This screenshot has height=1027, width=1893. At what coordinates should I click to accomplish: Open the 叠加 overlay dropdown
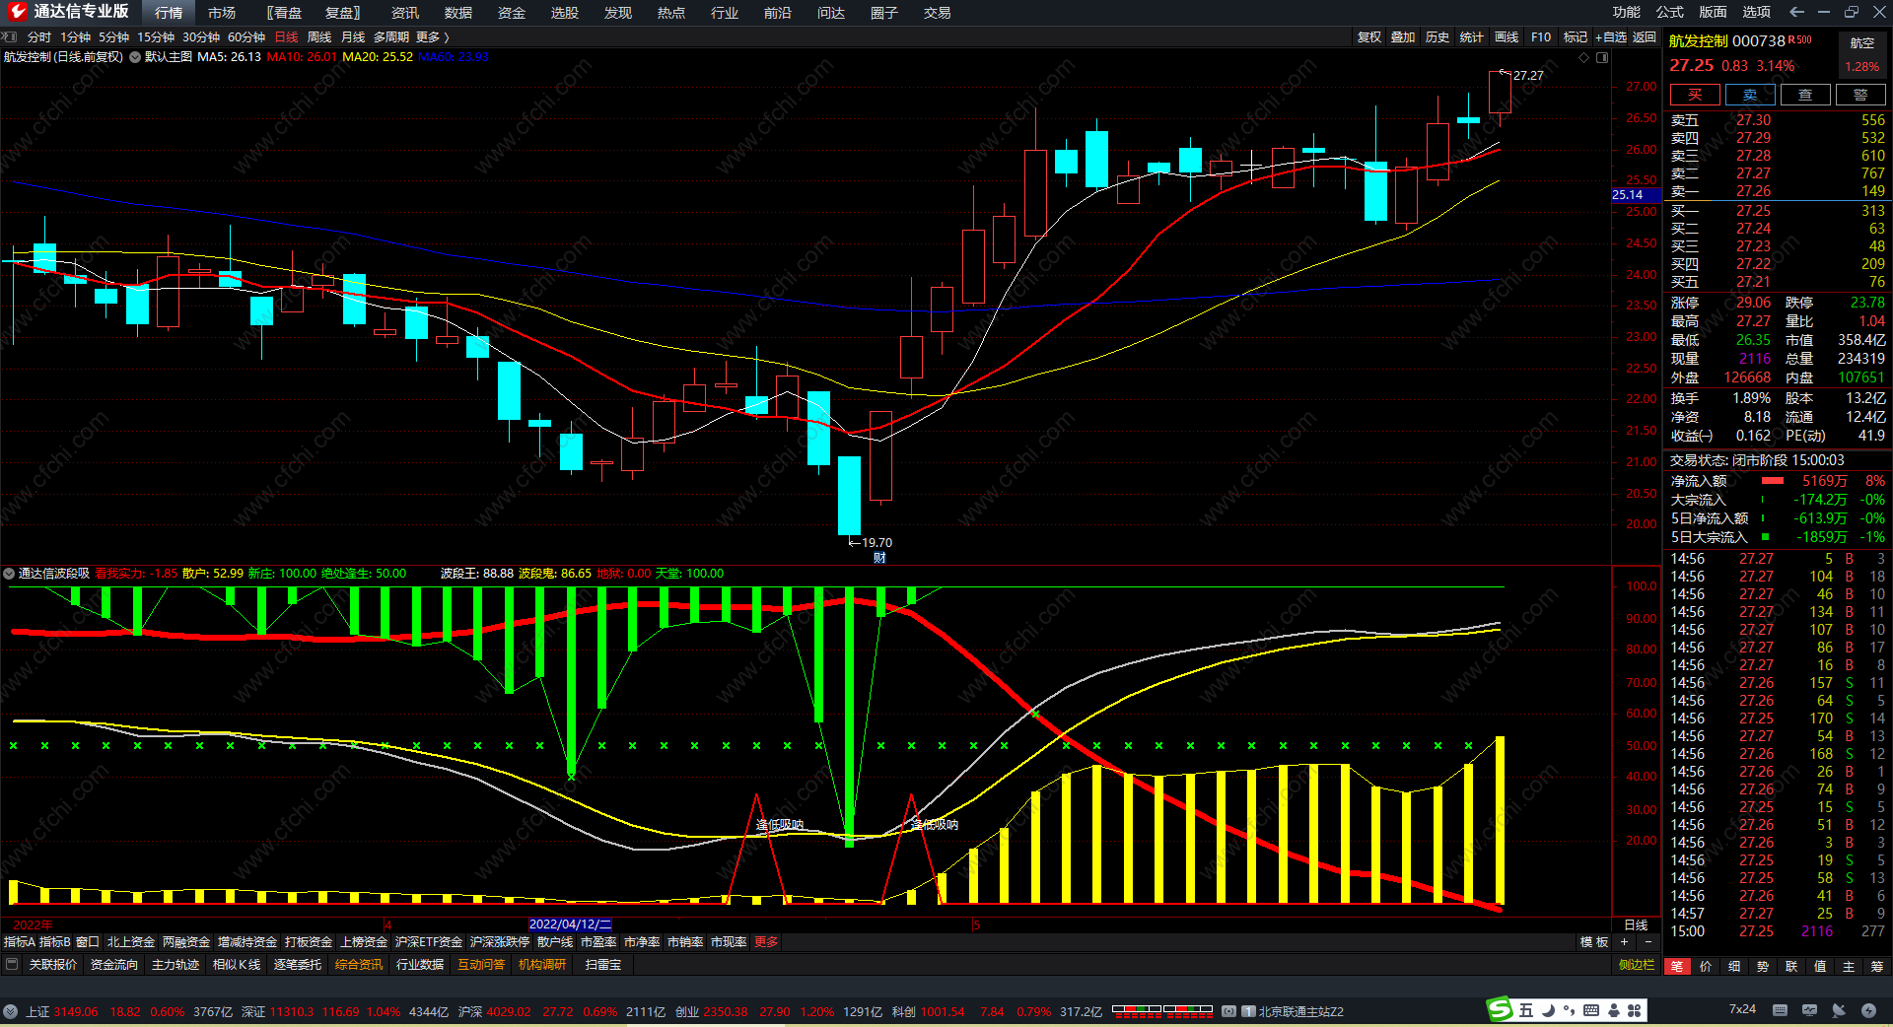point(1403,36)
